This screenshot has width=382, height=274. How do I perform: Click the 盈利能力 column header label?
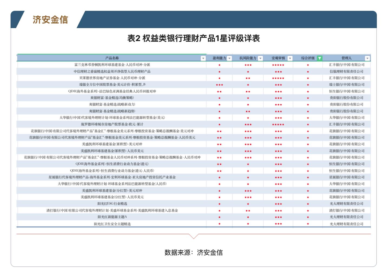point(220,58)
